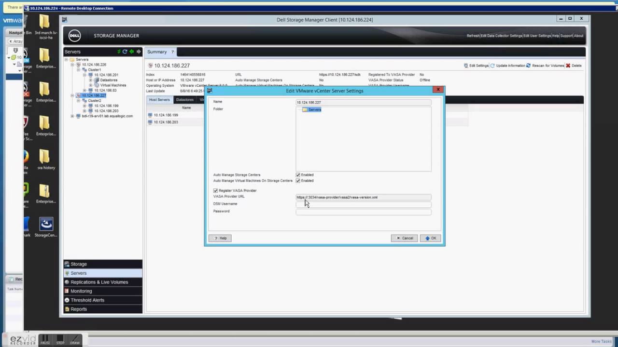This screenshot has width=618, height=347.
Task: Collapse the 10.124.186.226 tree node
Action: click(x=72, y=65)
